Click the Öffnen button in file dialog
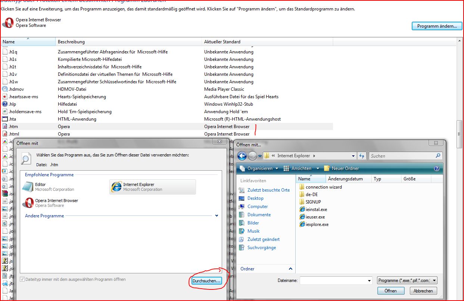 [x=390, y=291]
